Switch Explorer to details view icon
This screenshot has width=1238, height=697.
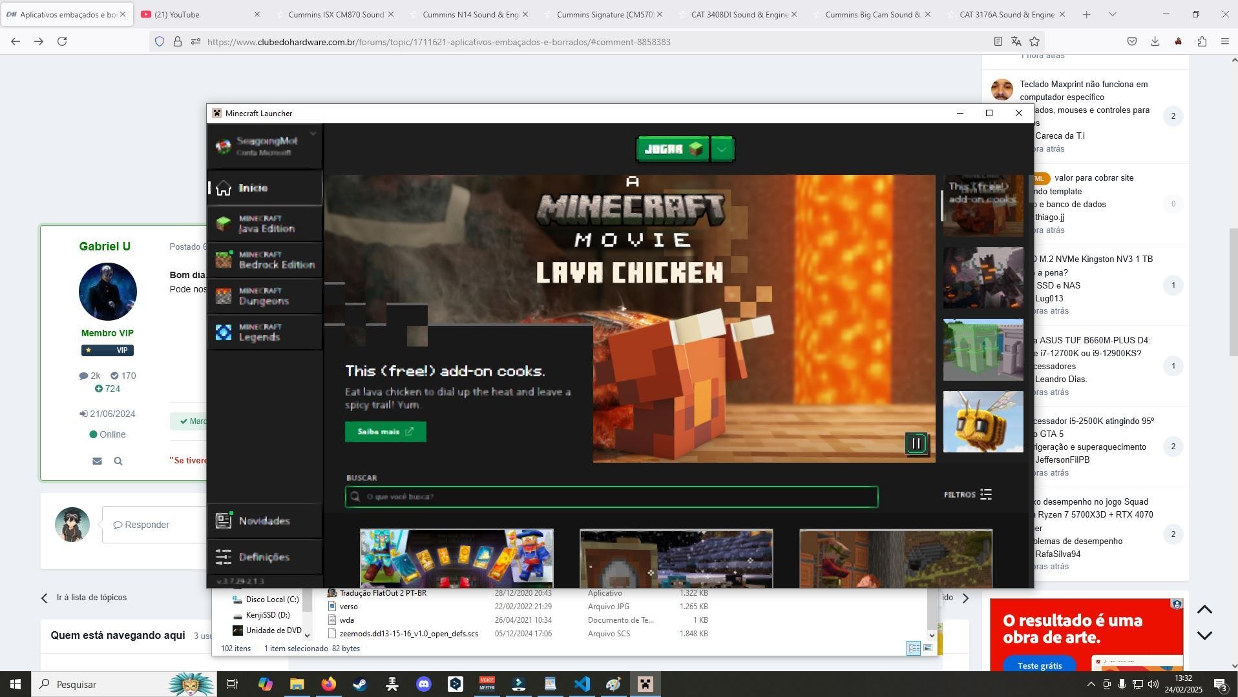point(914,649)
